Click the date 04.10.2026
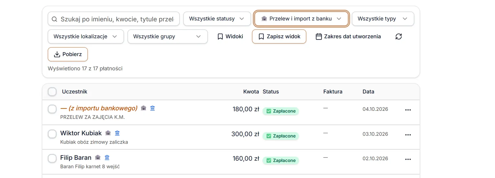 [375, 109]
